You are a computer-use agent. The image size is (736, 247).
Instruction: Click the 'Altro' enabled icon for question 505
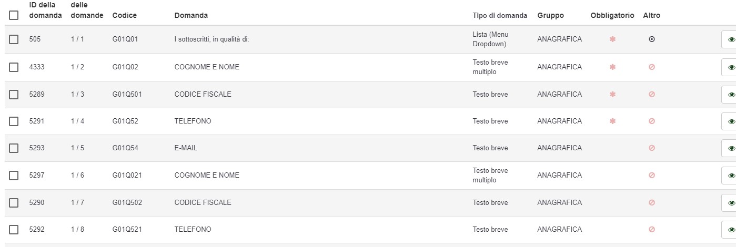point(652,39)
